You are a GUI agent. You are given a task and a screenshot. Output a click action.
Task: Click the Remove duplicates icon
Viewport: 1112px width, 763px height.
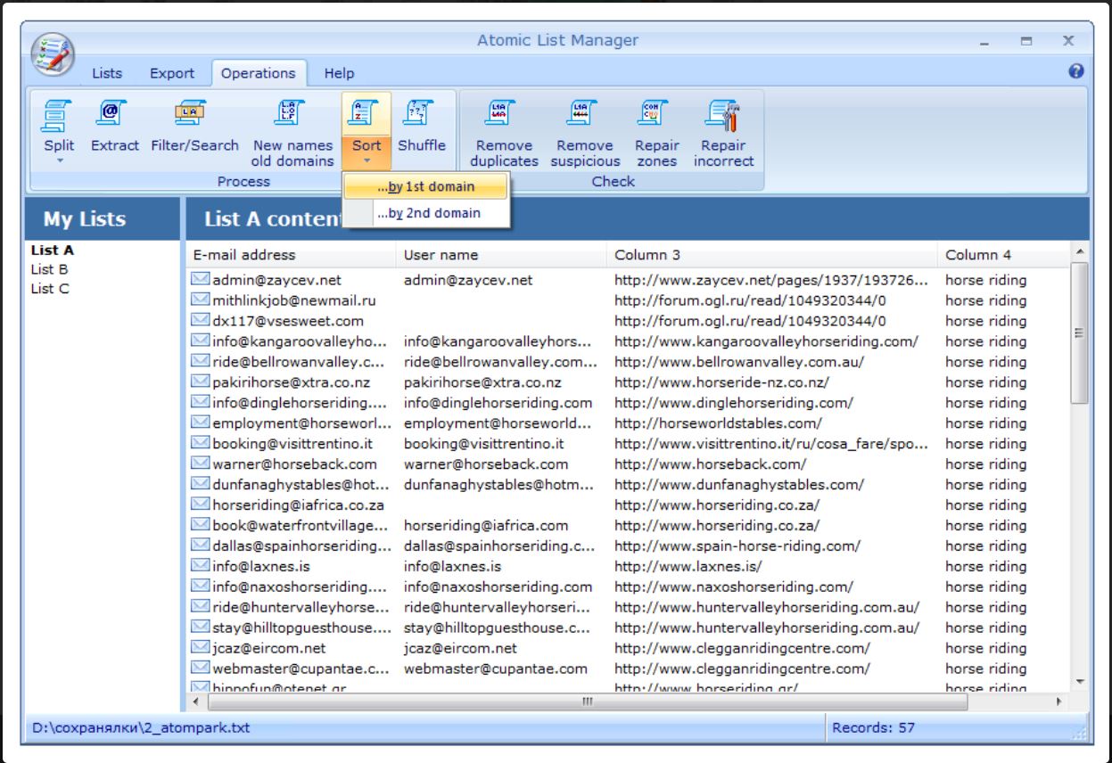500,113
